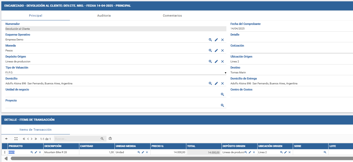353x162 pixels.
Task: Edit the Domicilio address entry
Action: pyautogui.click(x=216, y=83)
